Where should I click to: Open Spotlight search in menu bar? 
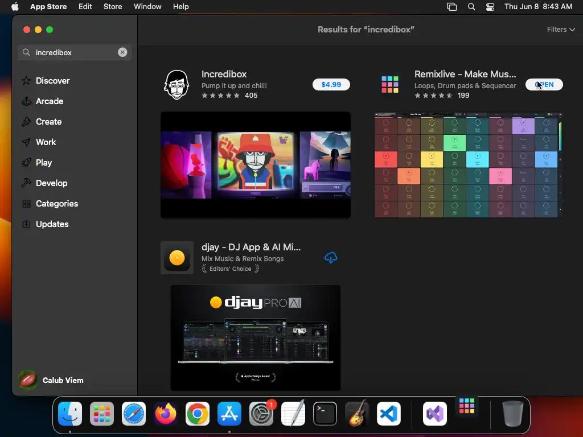pyautogui.click(x=471, y=7)
